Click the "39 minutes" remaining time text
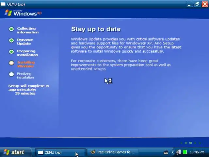This screenshot has width=209, height=157. 25,93
